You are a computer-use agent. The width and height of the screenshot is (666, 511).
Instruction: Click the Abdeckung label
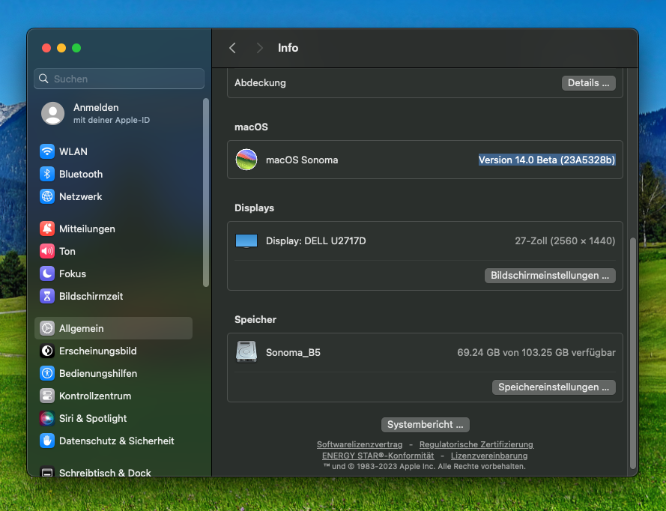tap(260, 83)
